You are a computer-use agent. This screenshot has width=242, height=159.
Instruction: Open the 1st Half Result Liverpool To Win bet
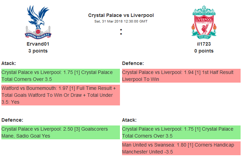(x=181, y=76)
